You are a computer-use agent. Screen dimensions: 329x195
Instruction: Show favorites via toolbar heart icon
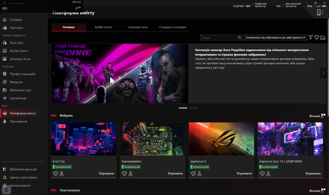click(x=317, y=37)
